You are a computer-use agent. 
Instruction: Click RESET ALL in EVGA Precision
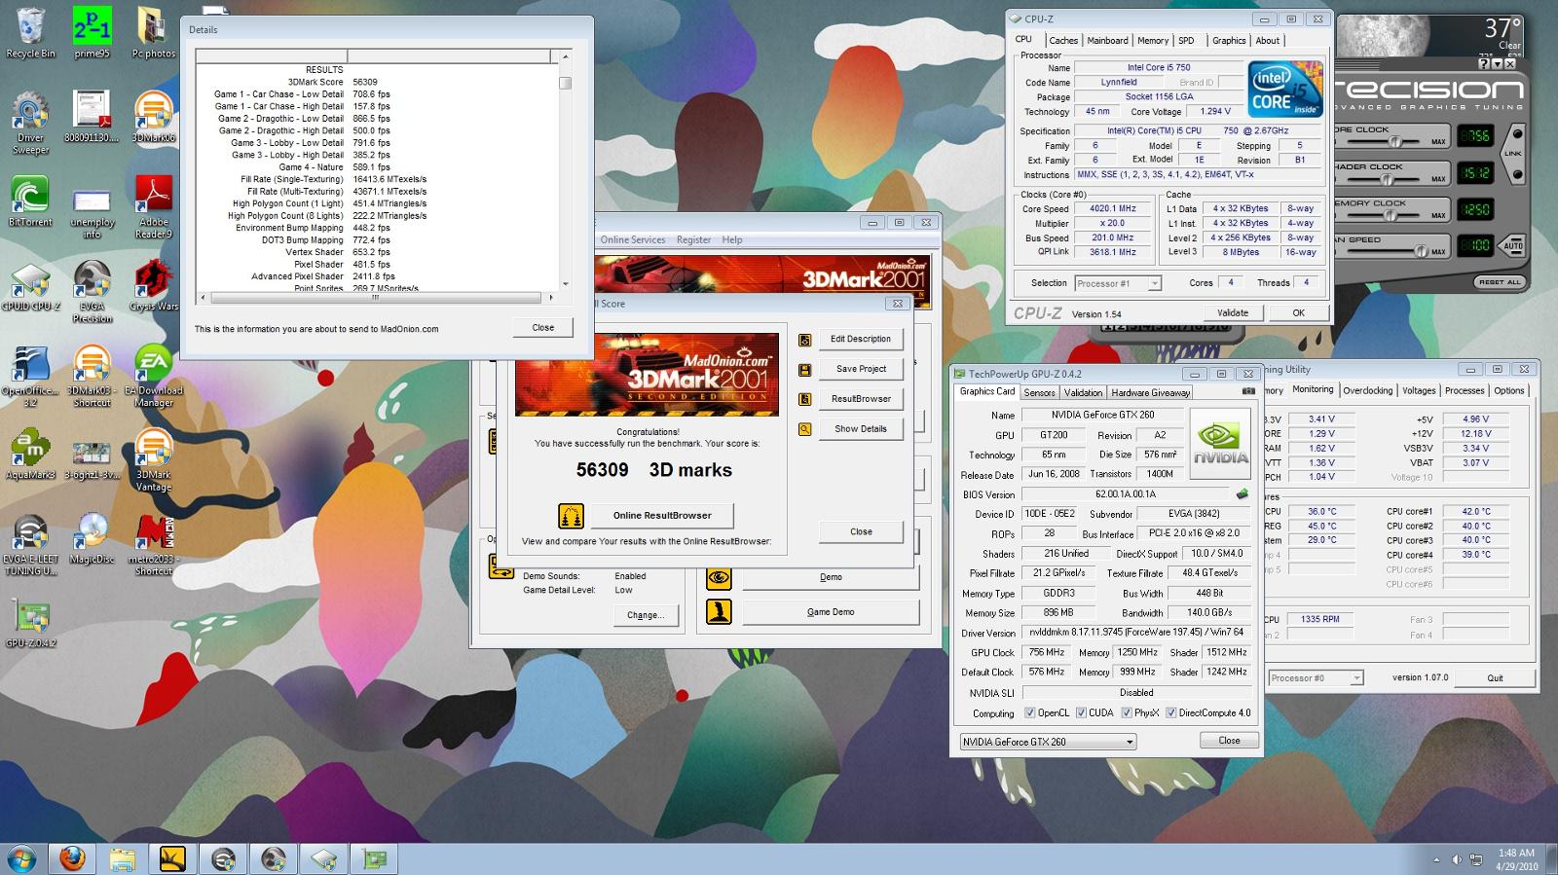1499,282
